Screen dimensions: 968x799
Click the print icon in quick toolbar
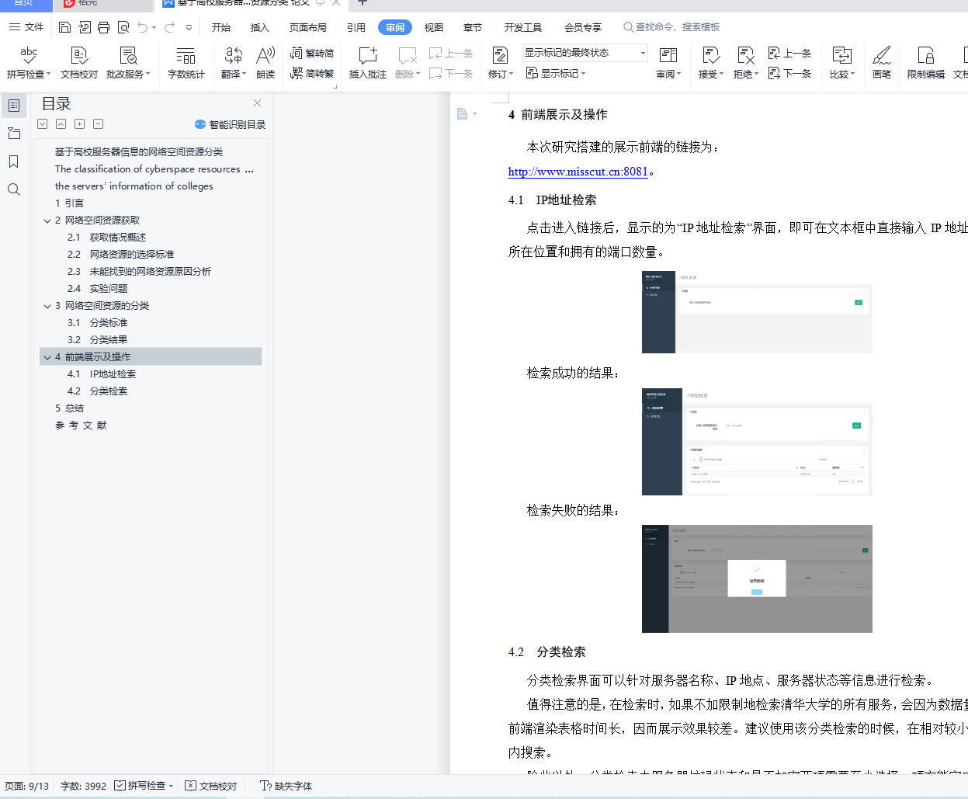pyautogui.click(x=103, y=27)
